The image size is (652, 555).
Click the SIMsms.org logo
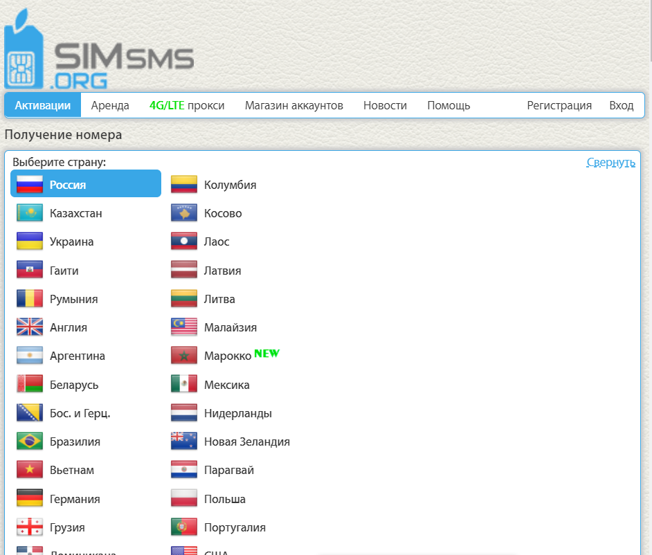pyautogui.click(x=99, y=49)
